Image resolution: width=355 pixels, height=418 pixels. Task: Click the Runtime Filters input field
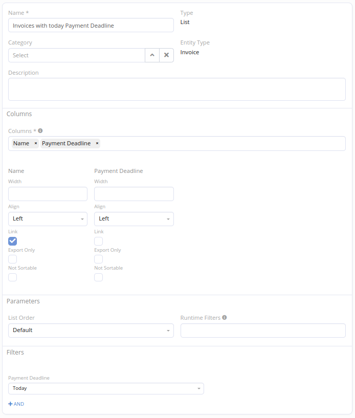263,331
